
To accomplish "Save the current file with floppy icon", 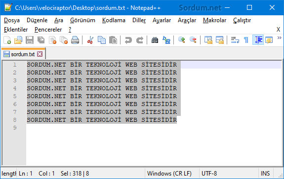I will tap(30, 40).
